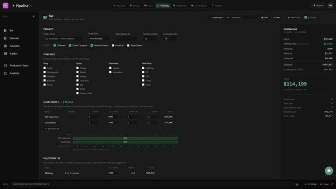Check the Lighting checkbox
The width and height of the screenshot is (336, 189).
(143, 68)
